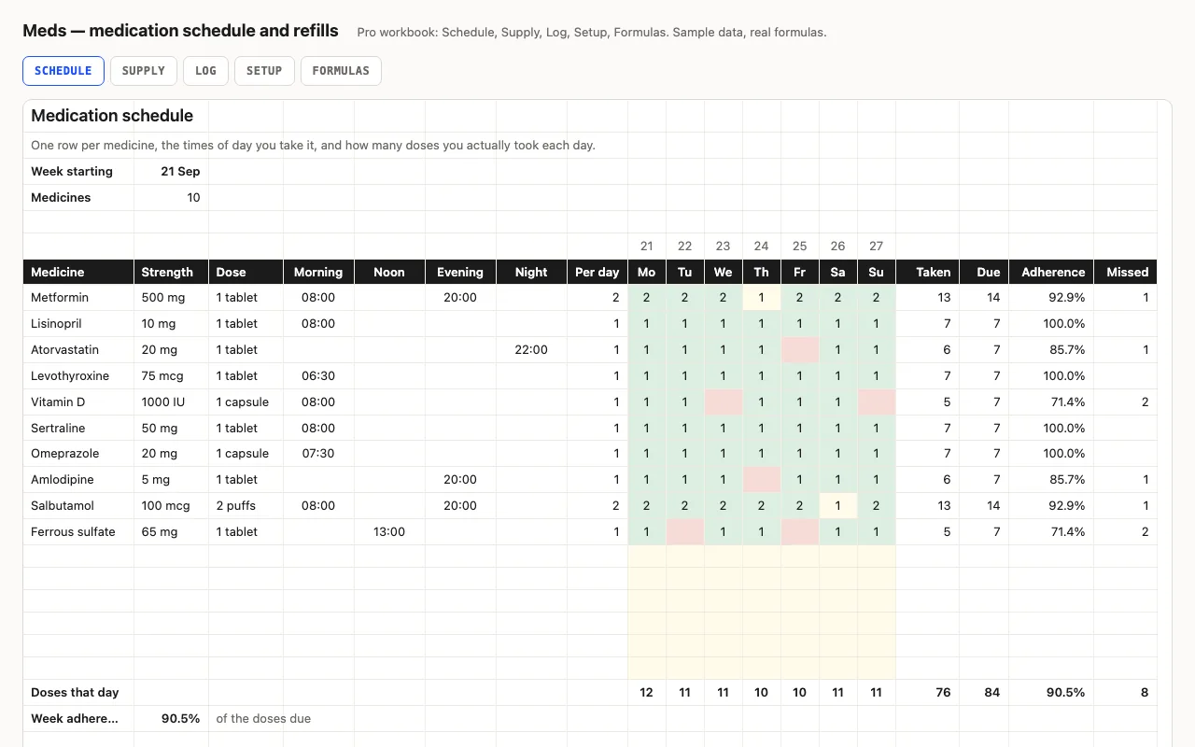Select the "Vitamin D" medicine cell
Screen dimensions: 1195x747
pyautogui.click(x=78, y=402)
